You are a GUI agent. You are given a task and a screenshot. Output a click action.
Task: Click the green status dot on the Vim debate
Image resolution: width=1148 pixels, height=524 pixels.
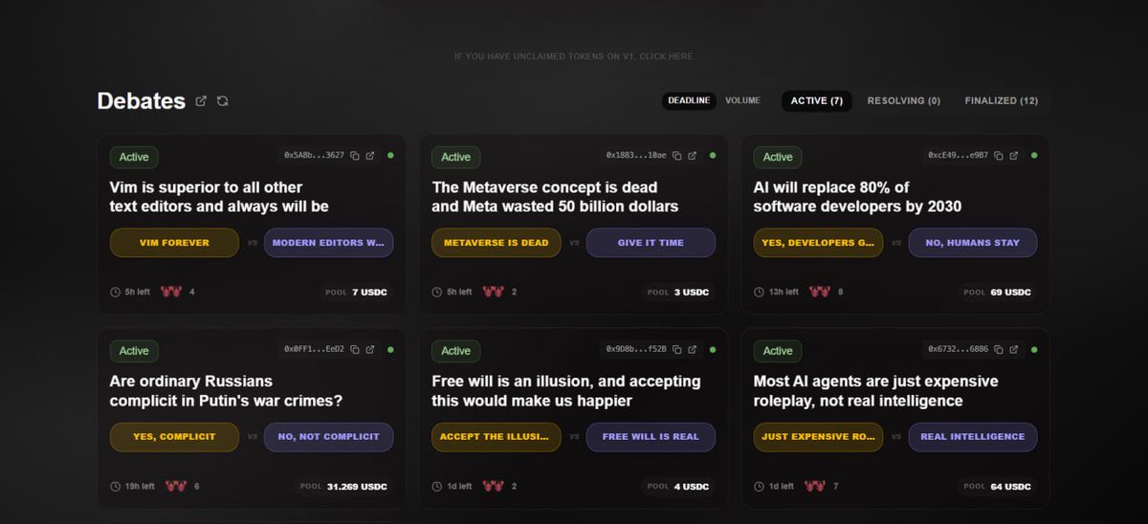[390, 155]
